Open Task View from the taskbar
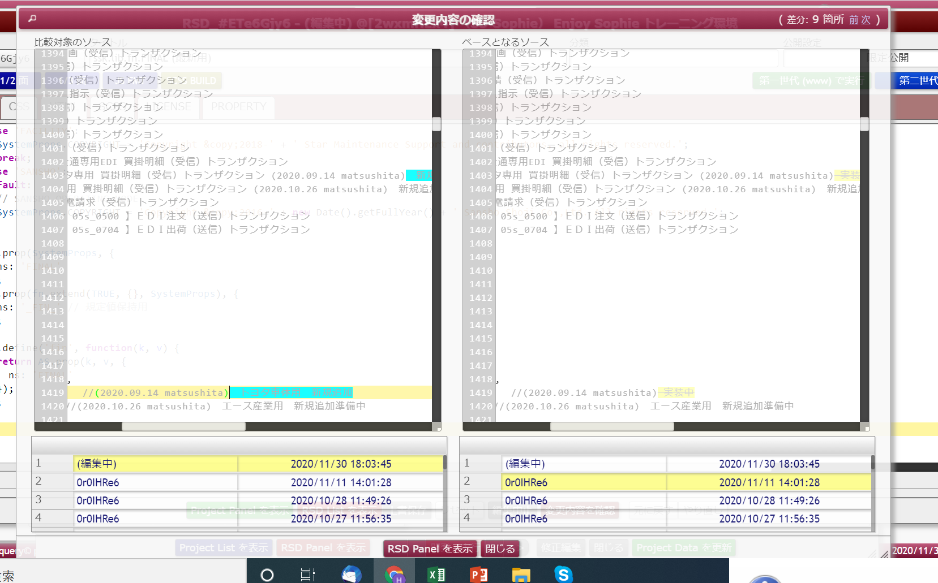 tap(307, 575)
